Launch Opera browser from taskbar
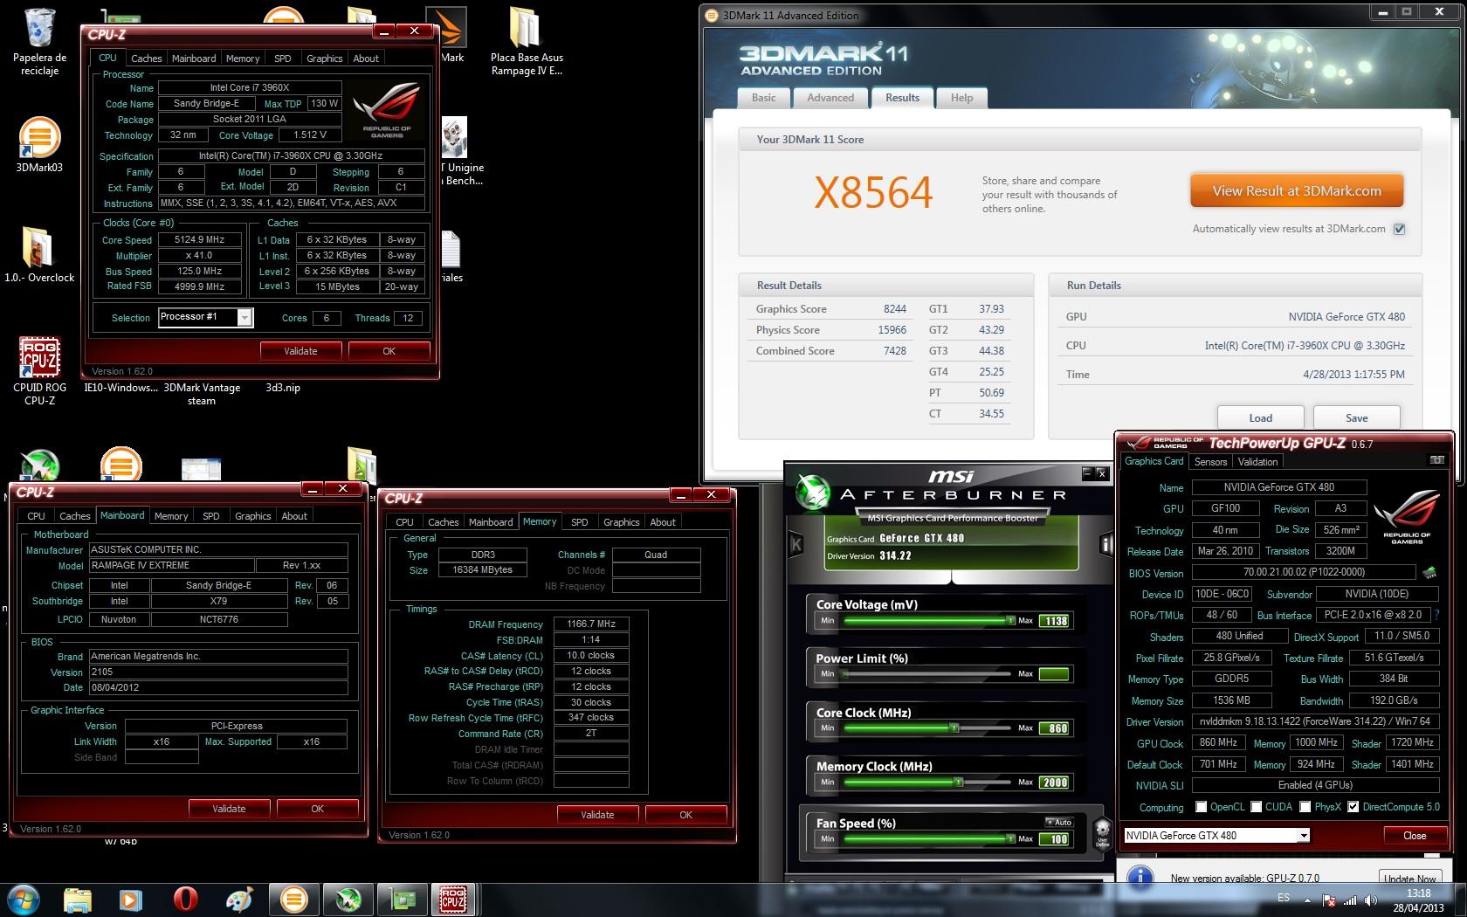 click(x=185, y=900)
